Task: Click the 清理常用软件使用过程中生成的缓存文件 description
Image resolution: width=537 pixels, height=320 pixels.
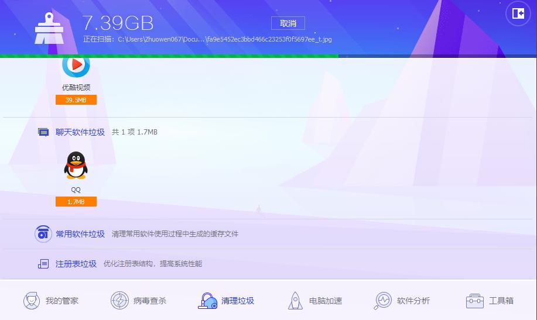Action: 175,234
